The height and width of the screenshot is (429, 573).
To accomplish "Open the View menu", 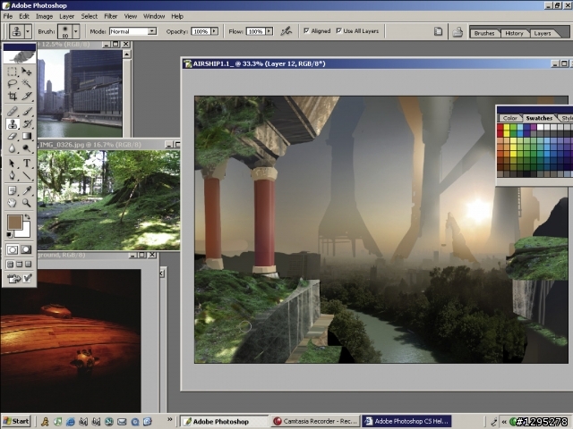I will click(x=131, y=16).
